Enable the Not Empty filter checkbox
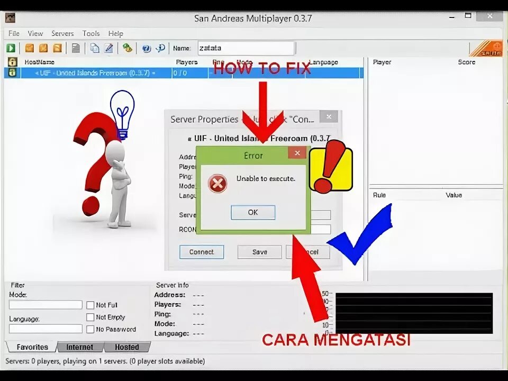The image size is (508, 381). tap(90, 317)
